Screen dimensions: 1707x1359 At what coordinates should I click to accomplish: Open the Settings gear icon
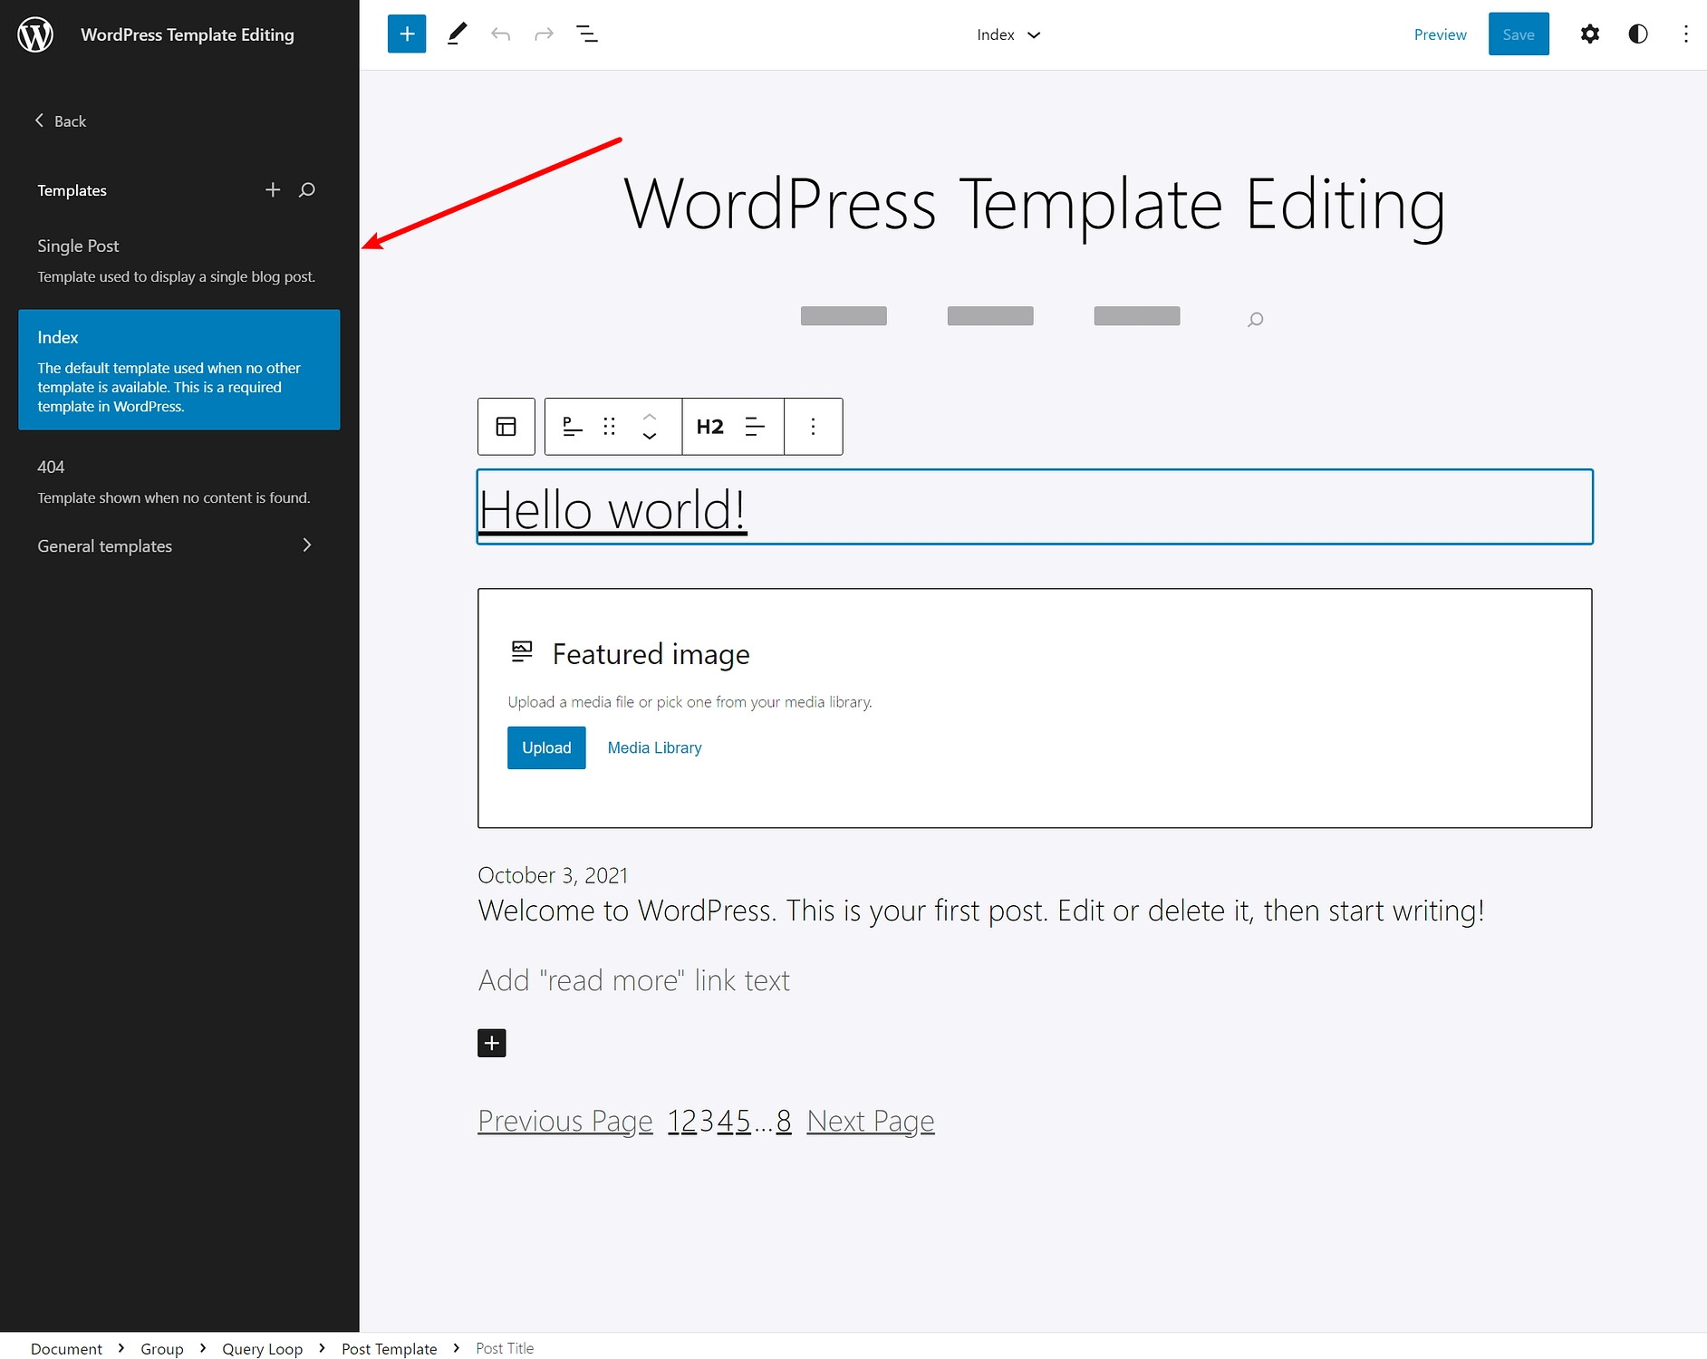pyautogui.click(x=1590, y=34)
